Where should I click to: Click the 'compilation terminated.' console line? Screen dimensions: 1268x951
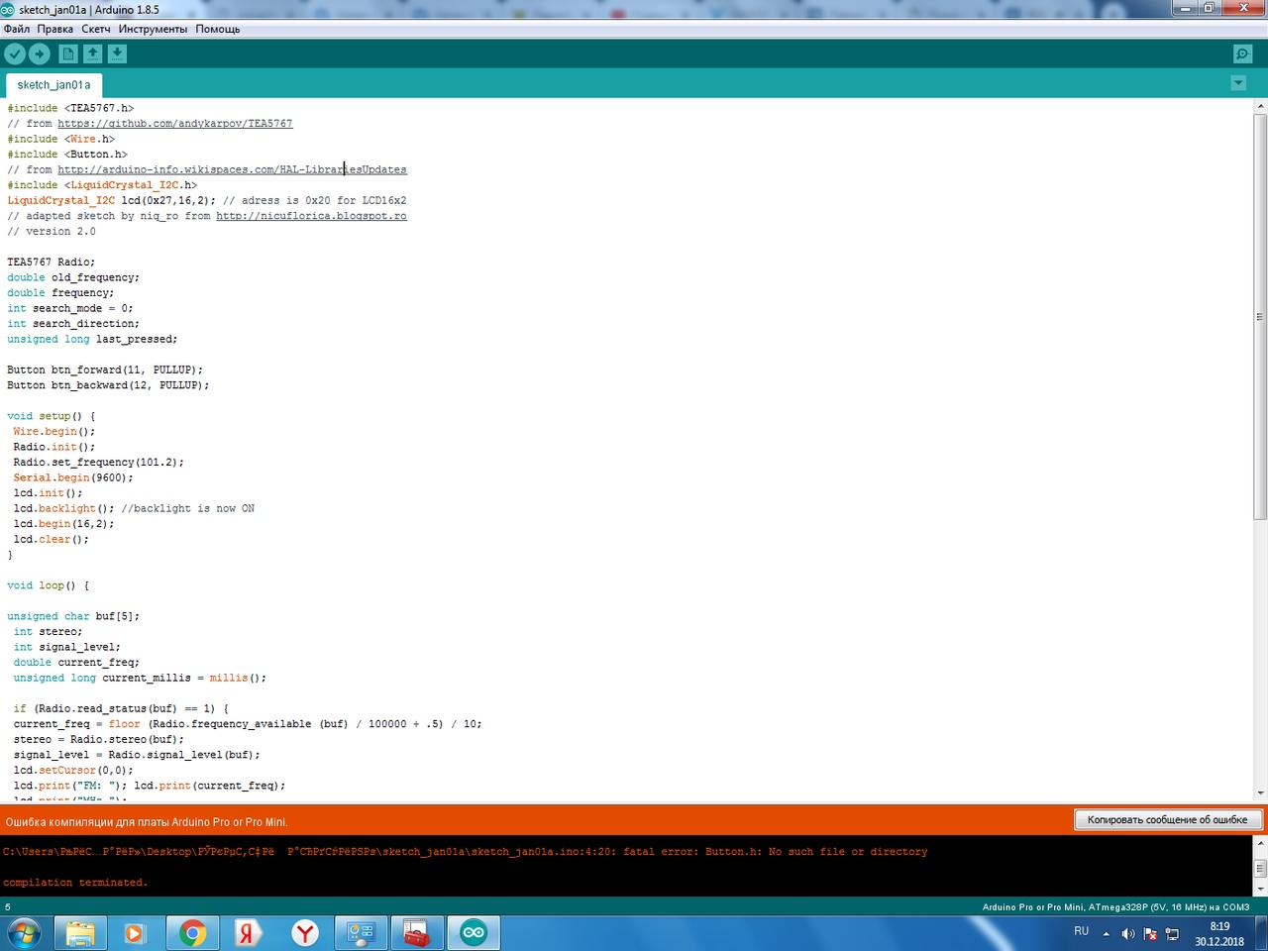click(x=75, y=883)
